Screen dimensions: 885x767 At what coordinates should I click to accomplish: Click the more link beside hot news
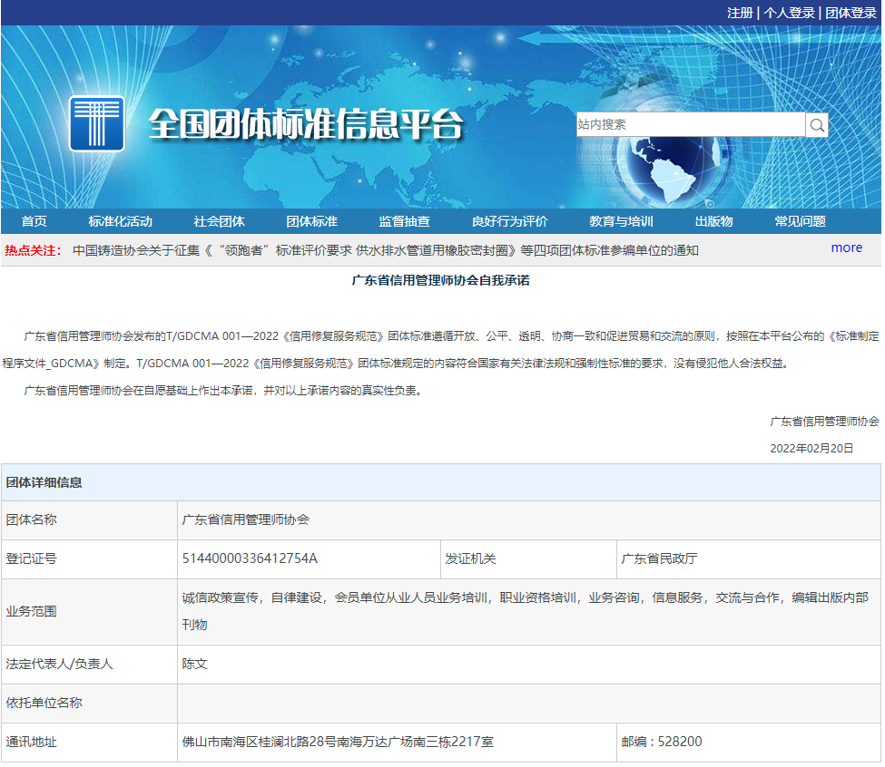(x=846, y=248)
